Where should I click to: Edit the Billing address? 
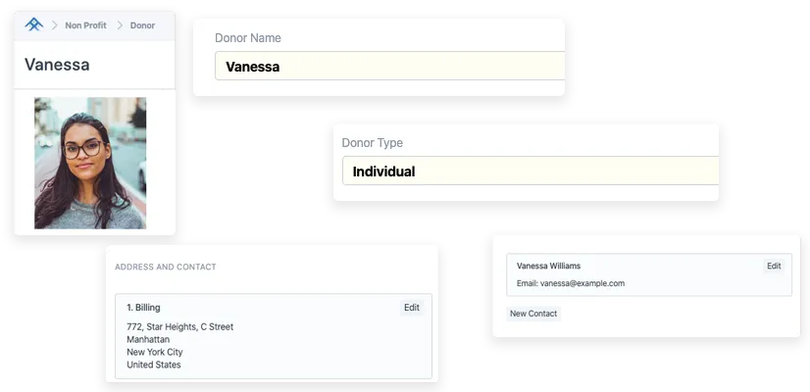coord(411,308)
